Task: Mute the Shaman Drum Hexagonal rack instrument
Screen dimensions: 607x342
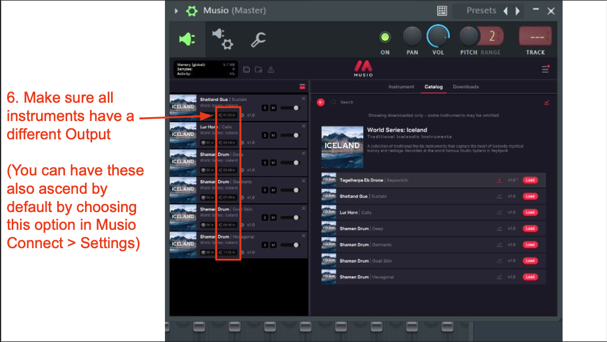Action: coord(273,245)
